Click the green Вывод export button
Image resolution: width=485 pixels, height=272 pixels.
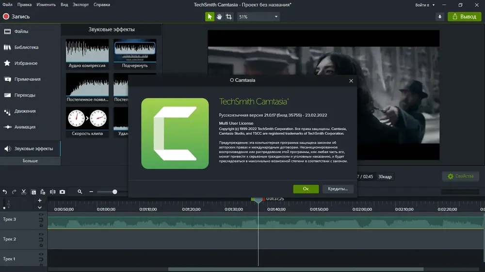tap(464, 16)
